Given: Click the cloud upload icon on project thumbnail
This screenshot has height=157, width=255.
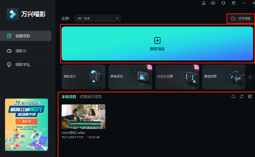Looking at the screenshot, I should pos(101,107).
